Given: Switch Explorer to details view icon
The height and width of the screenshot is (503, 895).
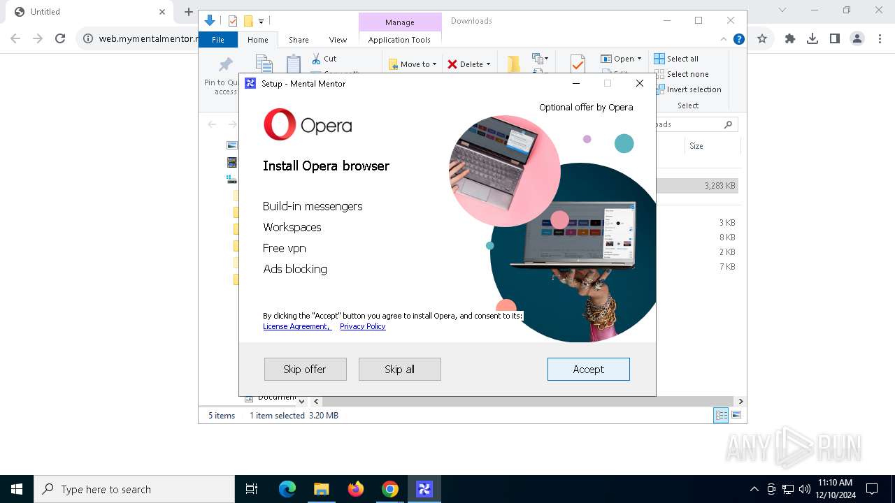Looking at the screenshot, I should [721, 415].
